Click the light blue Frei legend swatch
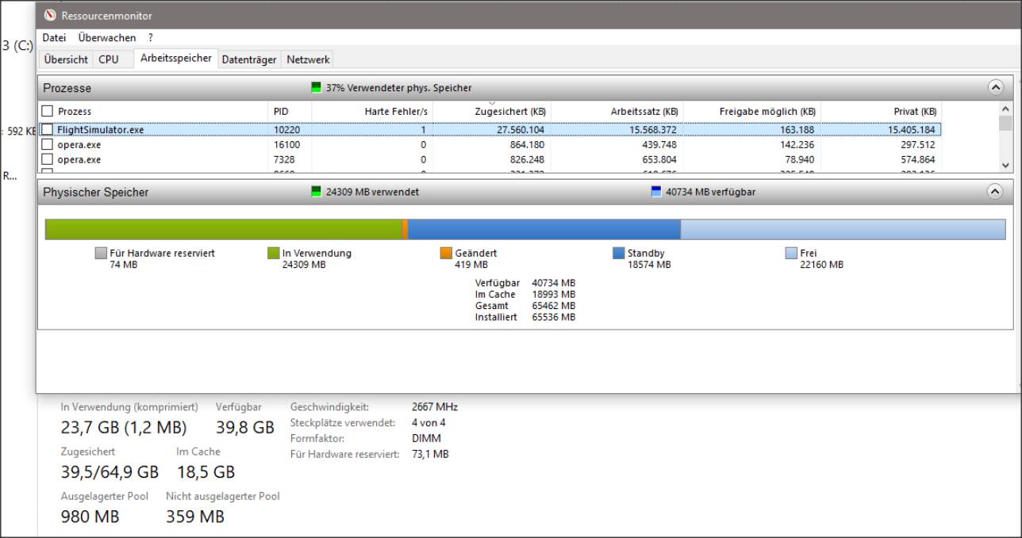This screenshot has height=538, width=1022. point(791,253)
